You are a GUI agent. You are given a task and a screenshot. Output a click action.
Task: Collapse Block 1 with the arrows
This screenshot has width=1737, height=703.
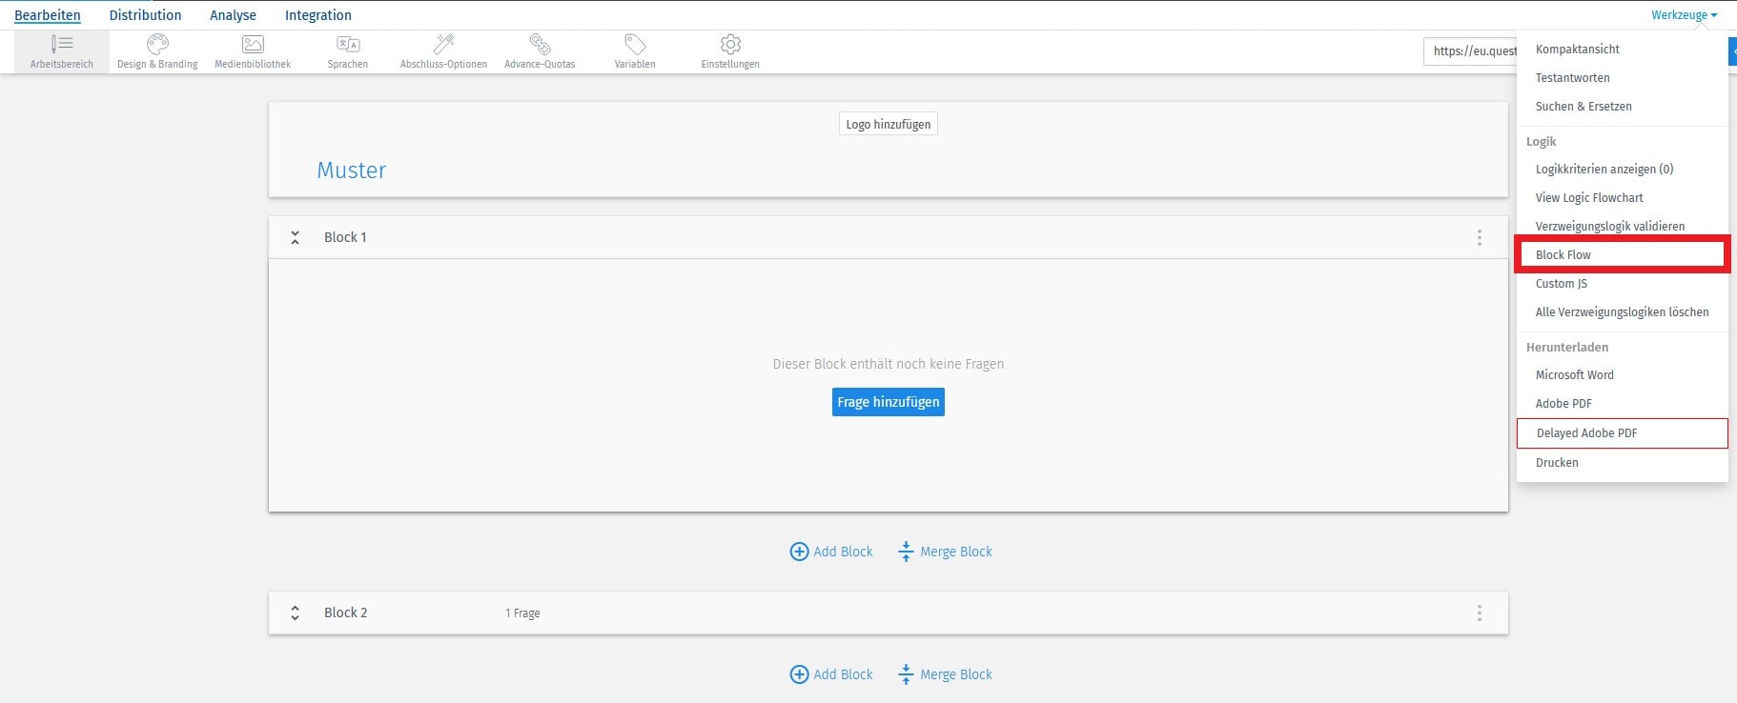point(296,237)
